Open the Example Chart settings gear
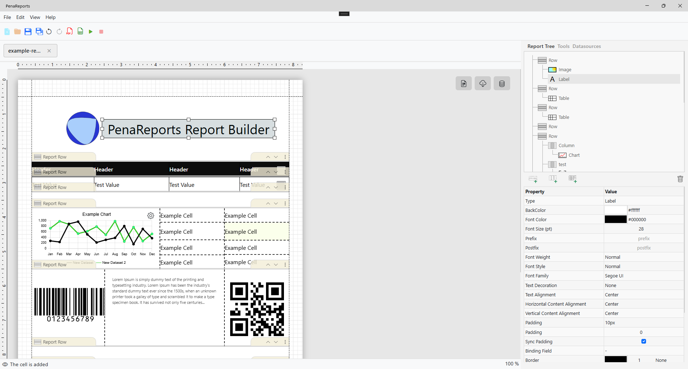The image size is (688, 369). [x=151, y=215]
